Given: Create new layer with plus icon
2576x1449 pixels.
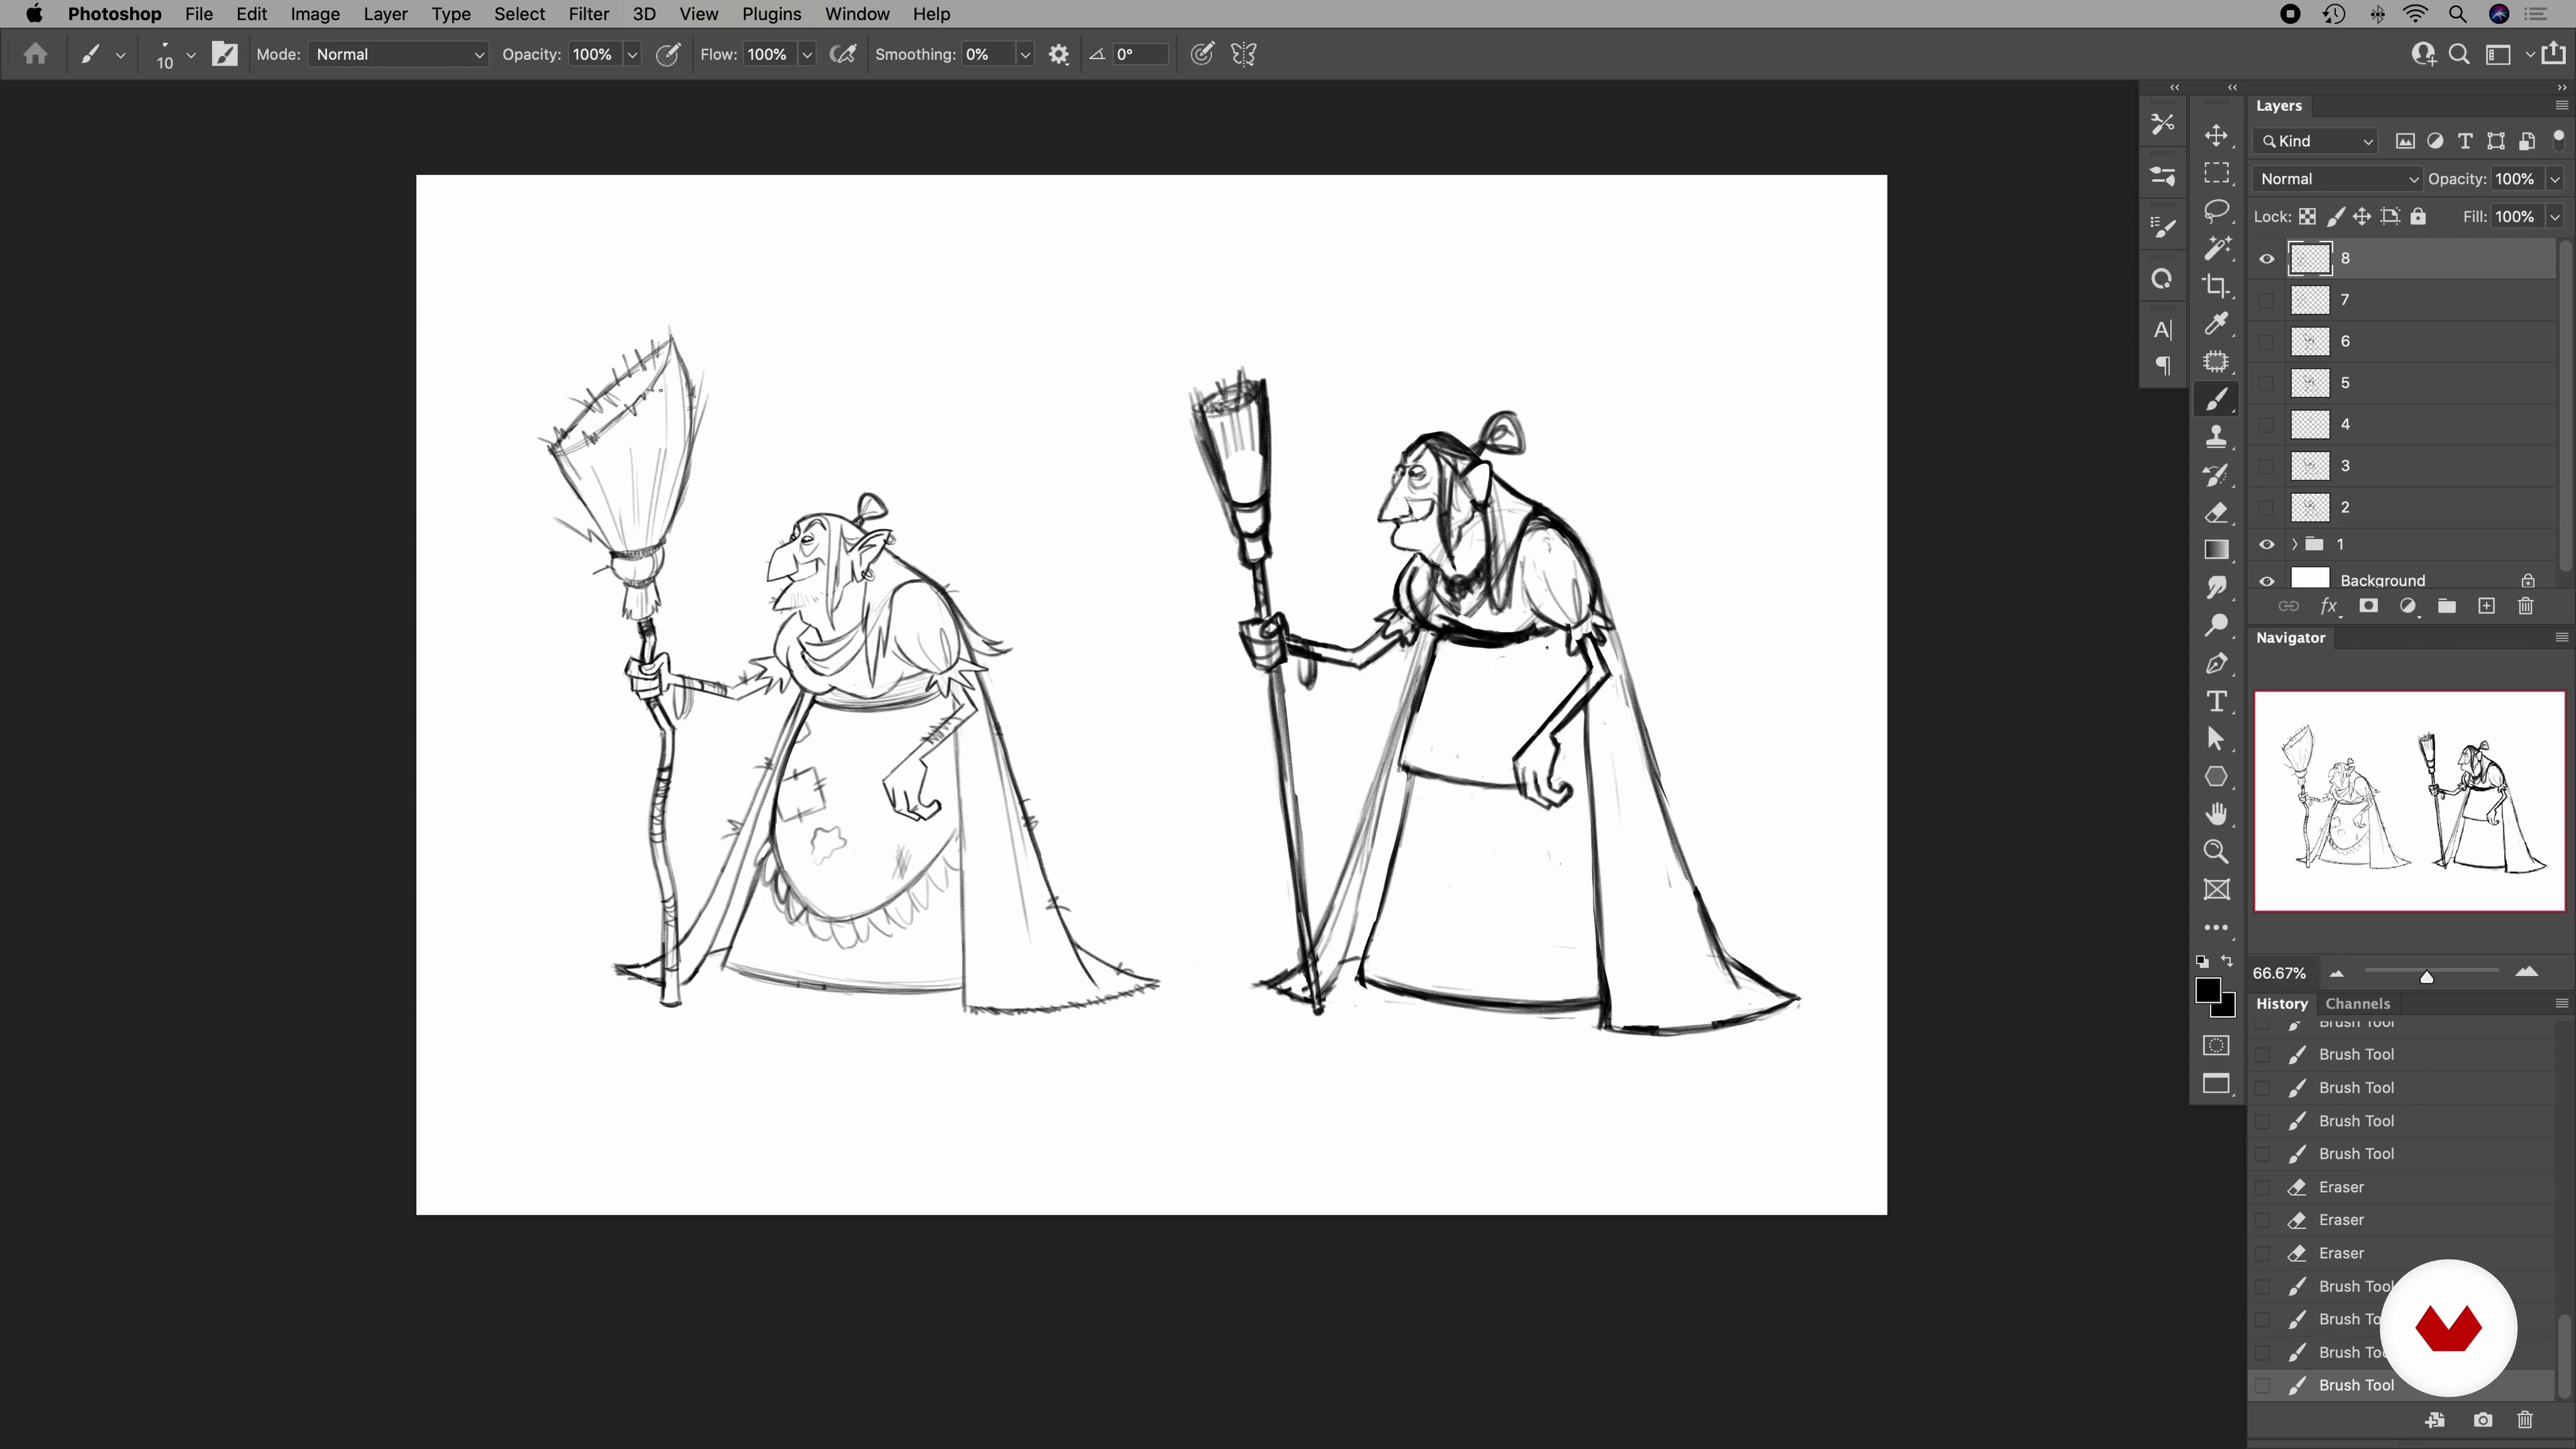Looking at the screenshot, I should click(x=2486, y=606).
